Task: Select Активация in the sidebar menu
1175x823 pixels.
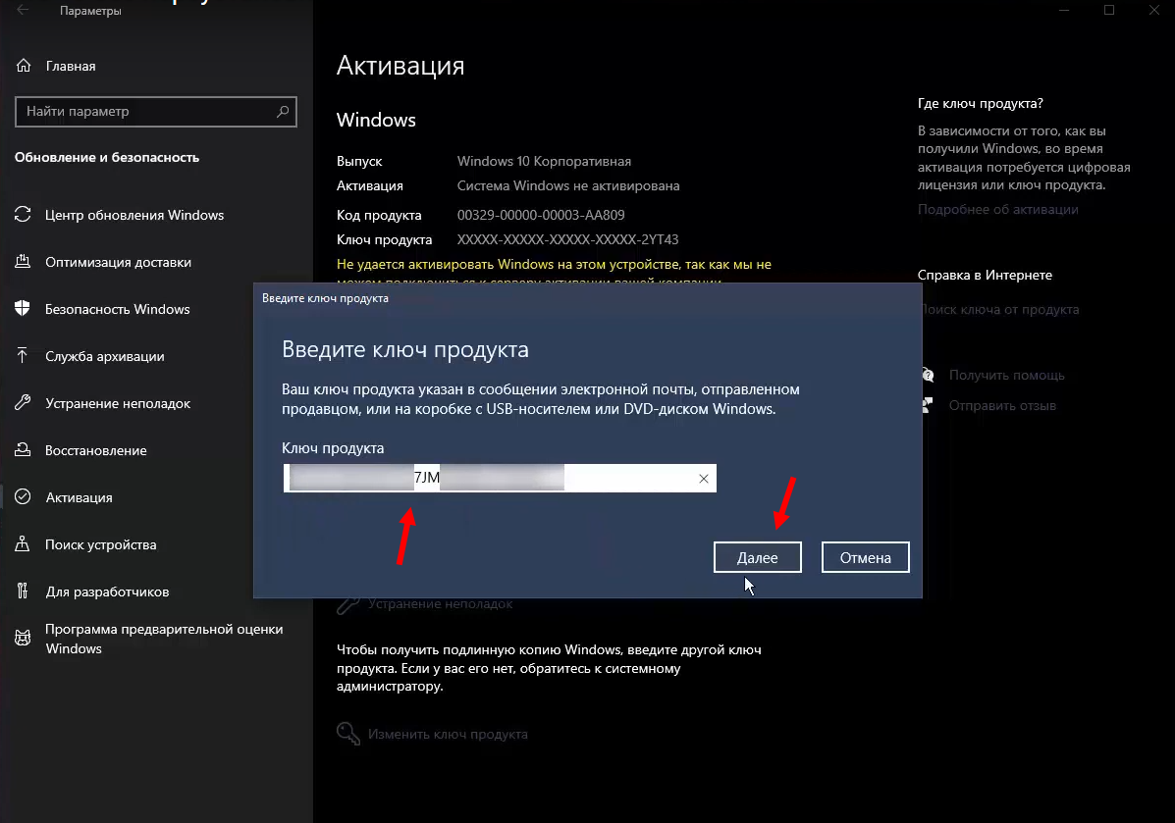Action: [79, 497]
